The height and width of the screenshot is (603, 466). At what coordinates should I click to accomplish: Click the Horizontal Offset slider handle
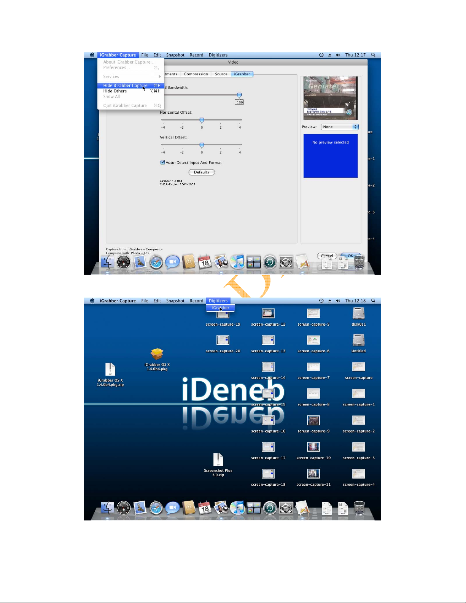(202, 120)
